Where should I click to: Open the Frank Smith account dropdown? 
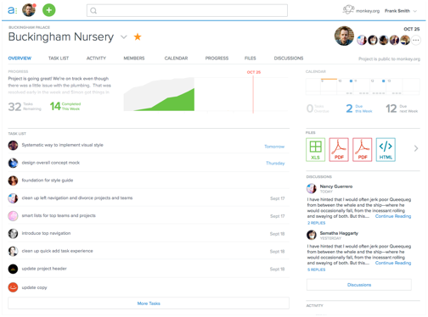(x=401, y=11)
